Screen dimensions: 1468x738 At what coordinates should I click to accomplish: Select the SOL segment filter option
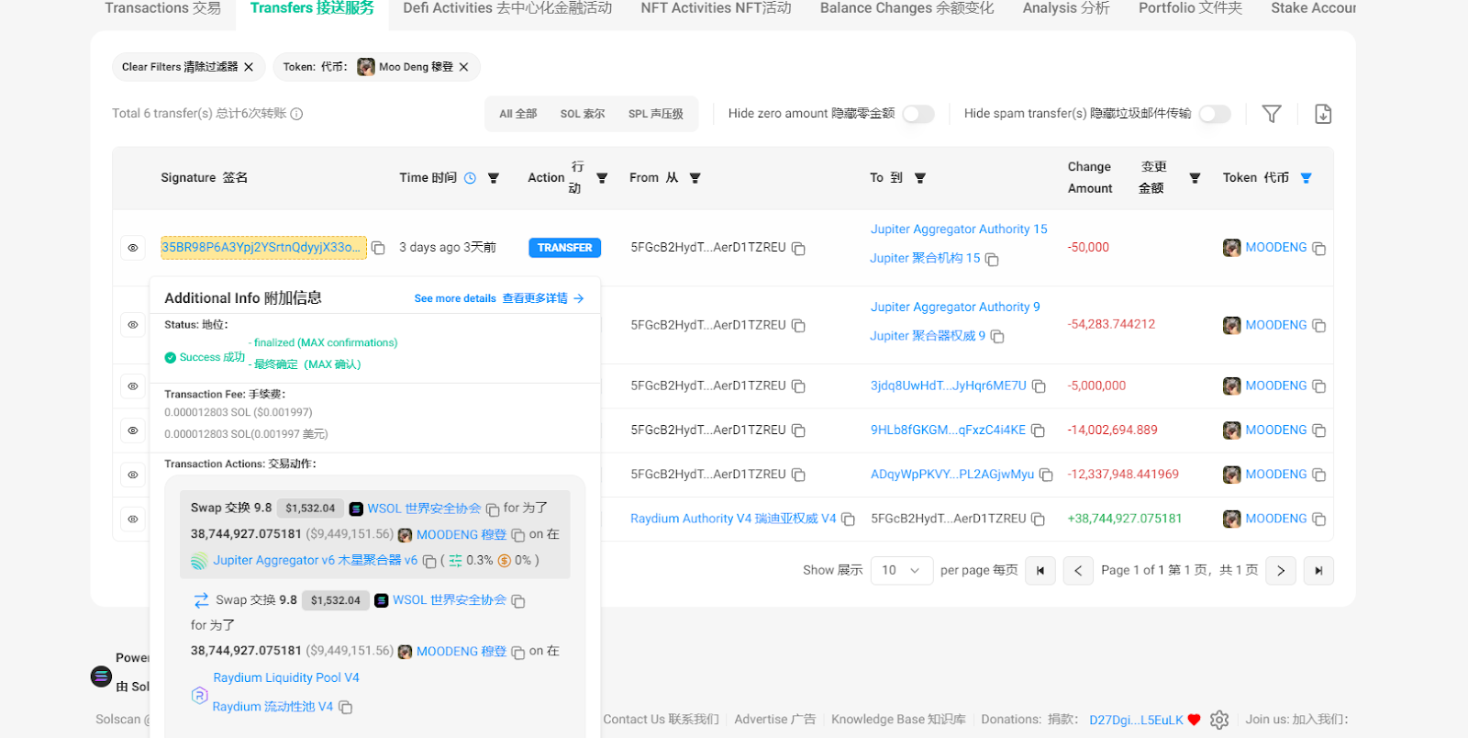click(x=582, y=114)
